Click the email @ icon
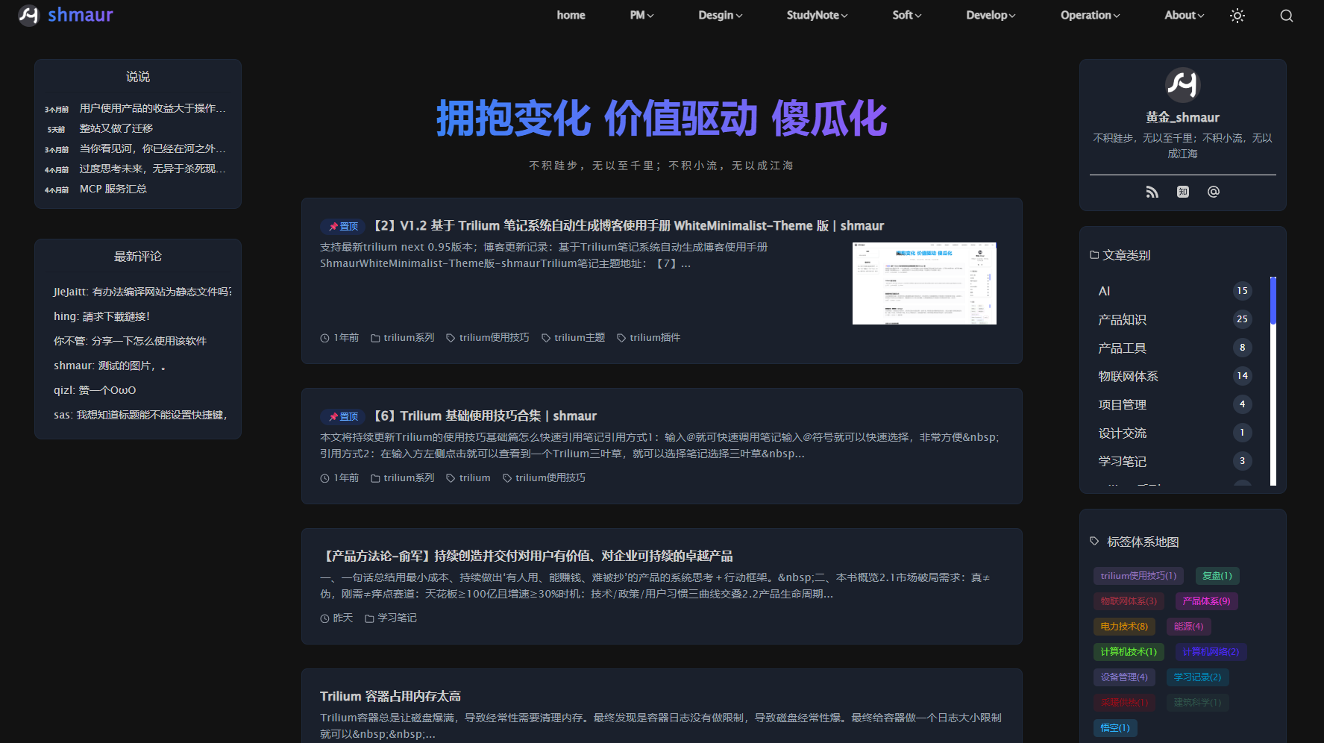 click(1213, 192)
